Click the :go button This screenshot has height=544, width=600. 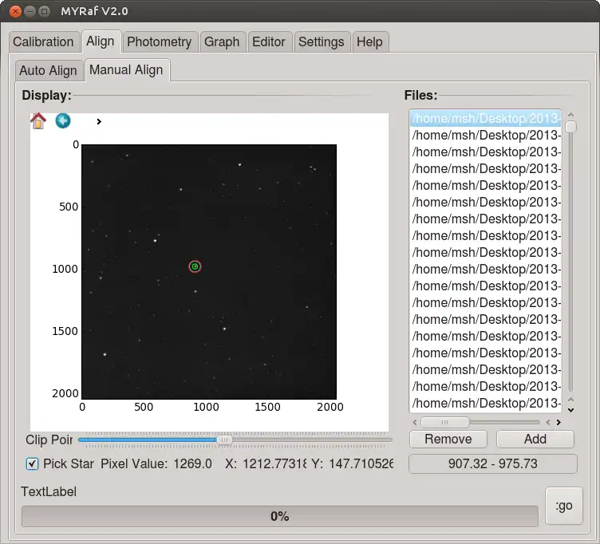coord(563,506)
